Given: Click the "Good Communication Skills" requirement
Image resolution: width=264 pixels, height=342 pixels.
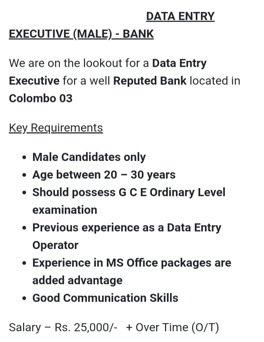Looking at the screenshot, I should pyautogui.click(x=105, y=298).
